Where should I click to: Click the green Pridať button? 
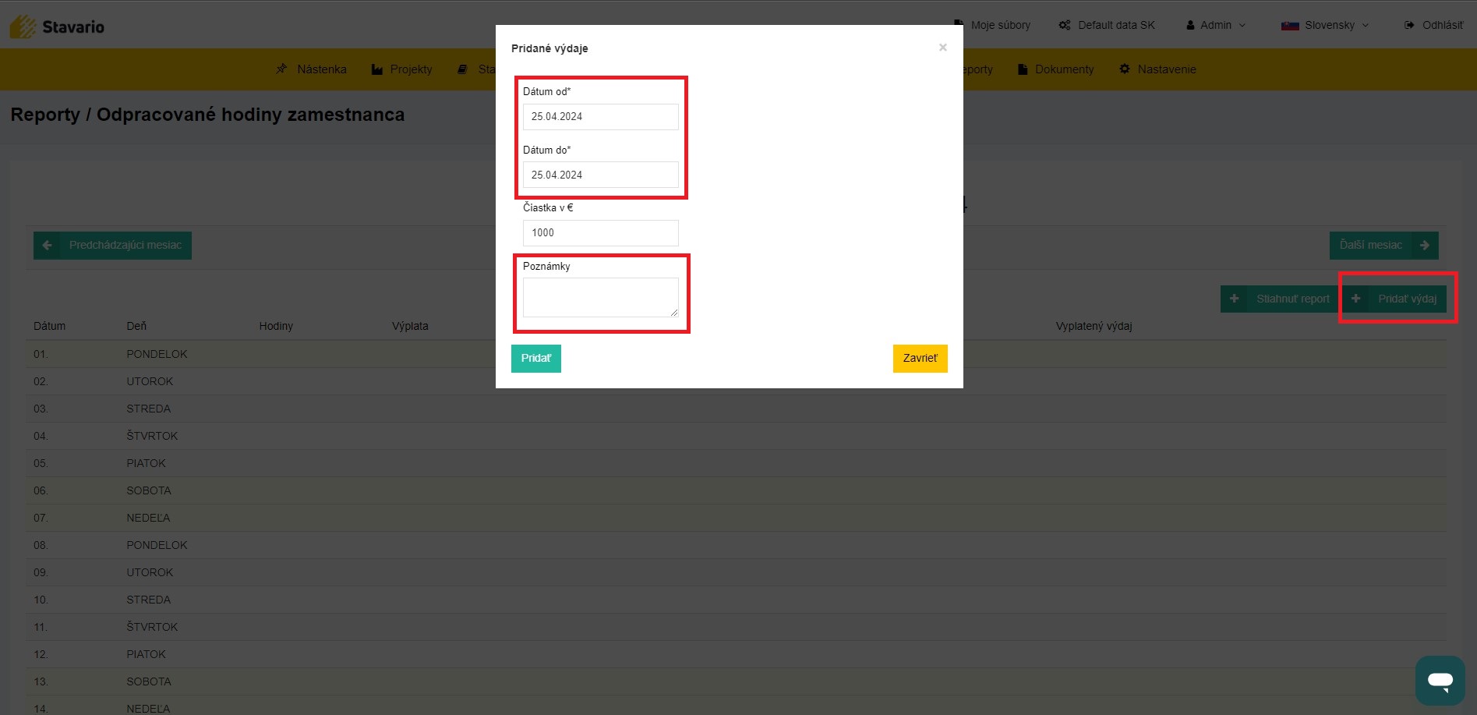point(536,359)
